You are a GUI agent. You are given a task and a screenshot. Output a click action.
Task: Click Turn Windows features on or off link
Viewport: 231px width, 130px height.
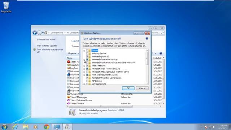pos(50,51)
